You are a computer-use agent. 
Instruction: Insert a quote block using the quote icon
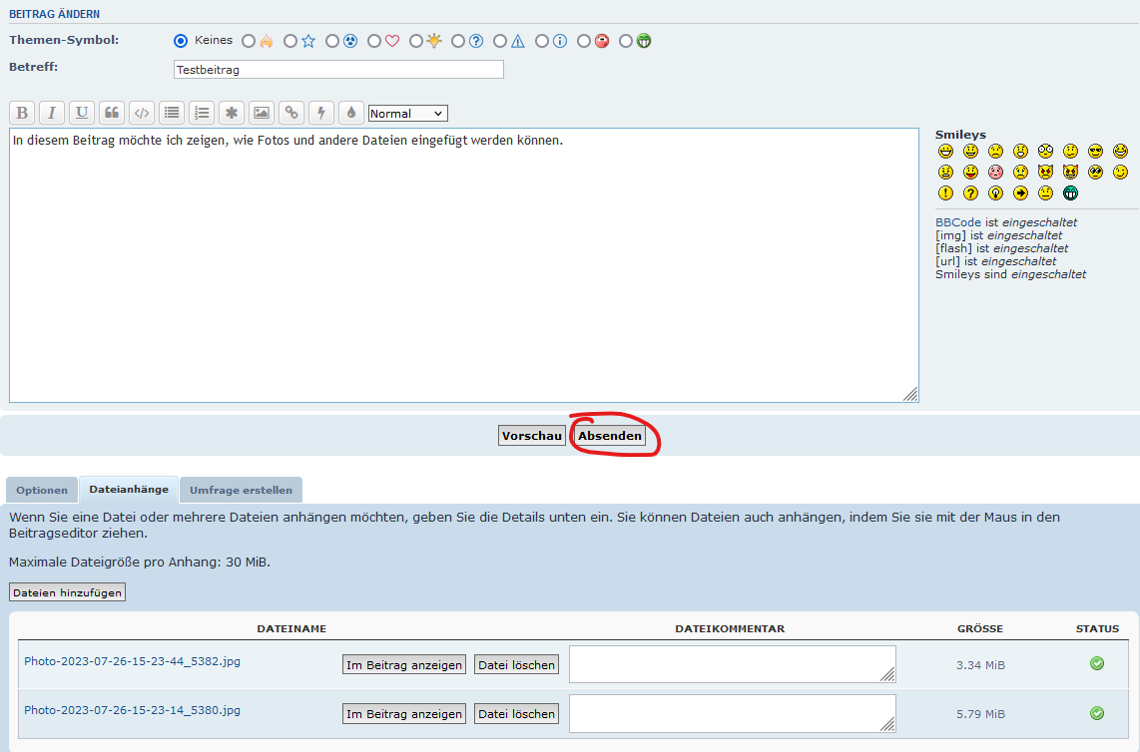pyautogui.click(x=112, y=113)
